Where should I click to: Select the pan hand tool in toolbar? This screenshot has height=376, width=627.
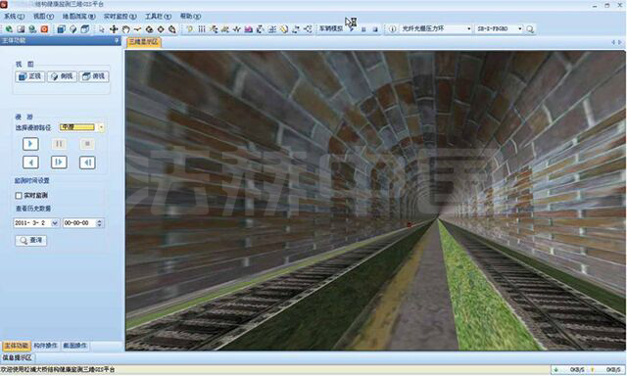125,29
